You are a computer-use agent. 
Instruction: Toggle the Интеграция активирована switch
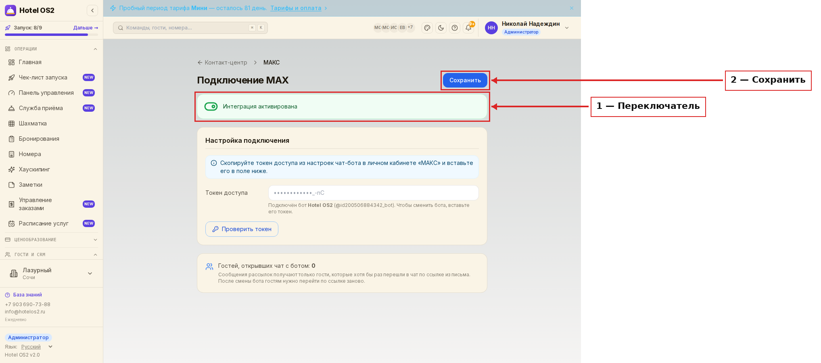211,106
